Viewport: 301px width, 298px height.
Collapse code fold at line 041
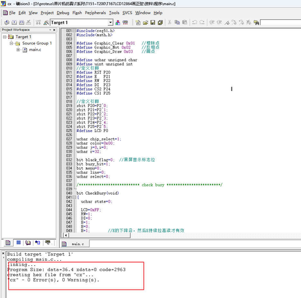pyautogui.click(x=74, y=197)
